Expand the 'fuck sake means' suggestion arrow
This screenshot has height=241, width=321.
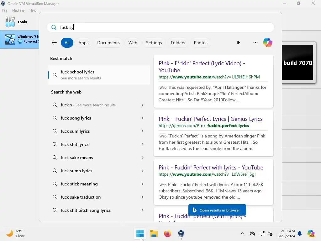[x=143, y=158]
